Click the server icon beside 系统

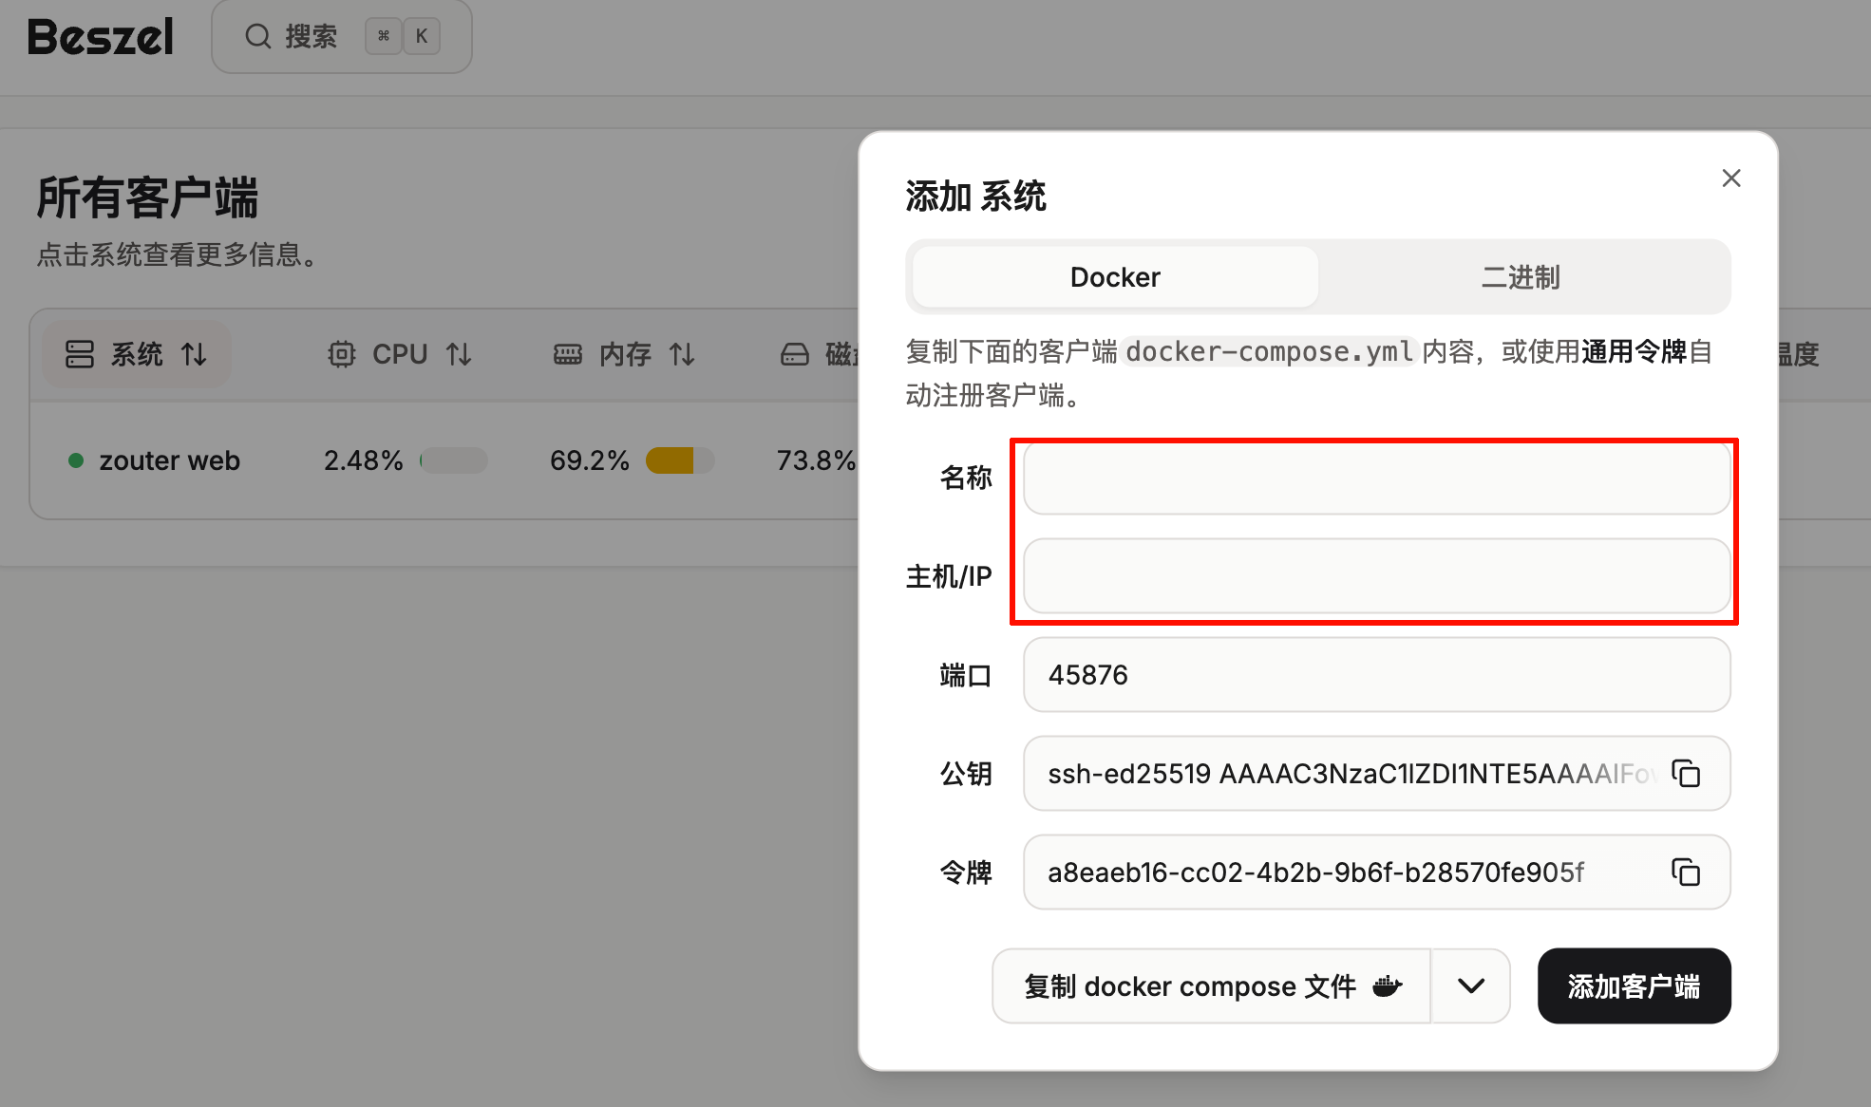click(80, 354)
